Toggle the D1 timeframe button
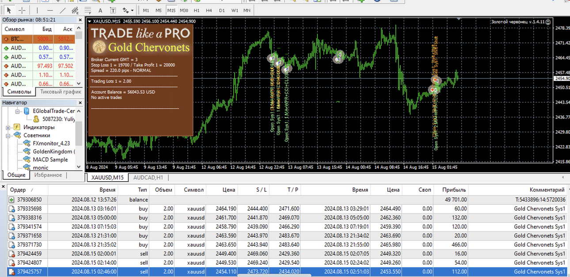The width and height of the screenshot is (570, 277). pos(222,10)
